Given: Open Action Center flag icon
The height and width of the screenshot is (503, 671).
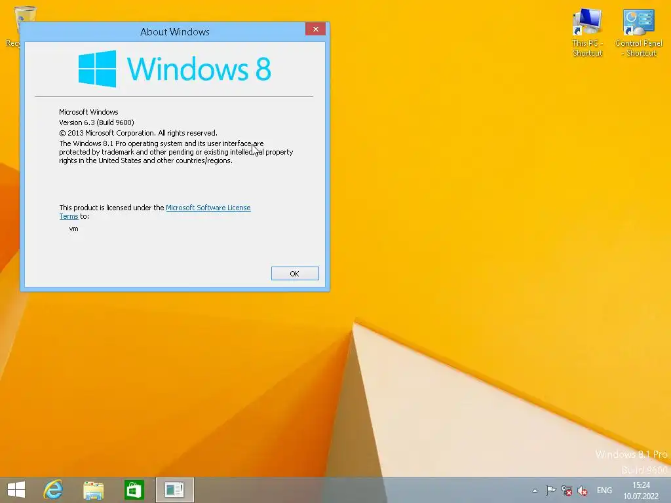Looking at the screenshot, I should click(550, 491).
